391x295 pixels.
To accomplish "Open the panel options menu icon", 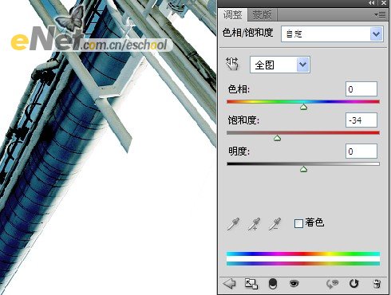I will click(x=380, y=14).
